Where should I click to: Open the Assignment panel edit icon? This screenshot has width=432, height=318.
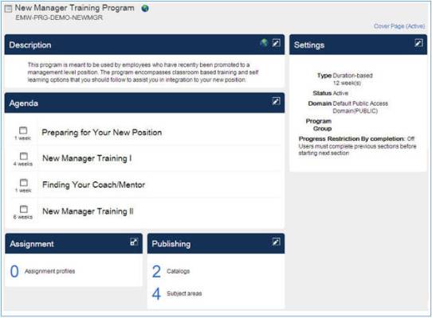(134, 242)
